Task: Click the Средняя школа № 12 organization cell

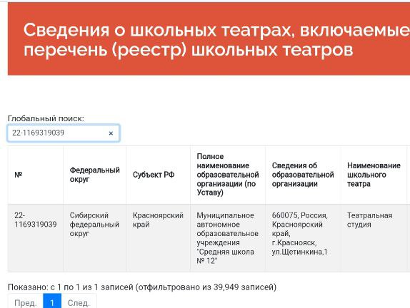Action: [x=228, y=238]
